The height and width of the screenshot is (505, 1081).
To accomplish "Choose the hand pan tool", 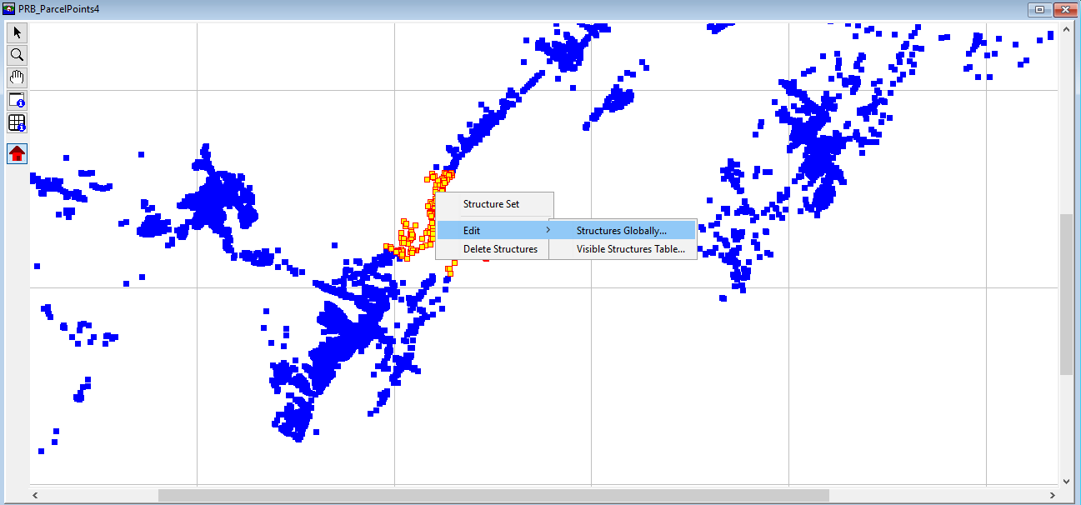I will (x=17, y=77).
